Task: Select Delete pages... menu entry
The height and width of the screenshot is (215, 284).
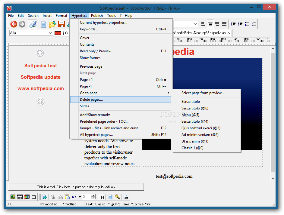Action: point(121,100)
